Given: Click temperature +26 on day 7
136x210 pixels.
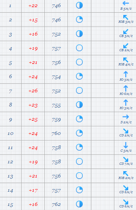Looking at the screenshot, I should [33, 91].
